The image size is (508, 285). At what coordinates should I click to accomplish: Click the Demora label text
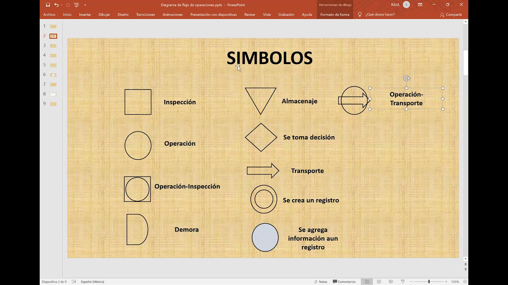(187, 230)
